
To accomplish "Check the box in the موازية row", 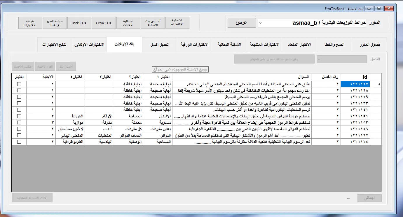I will [19, 122].
